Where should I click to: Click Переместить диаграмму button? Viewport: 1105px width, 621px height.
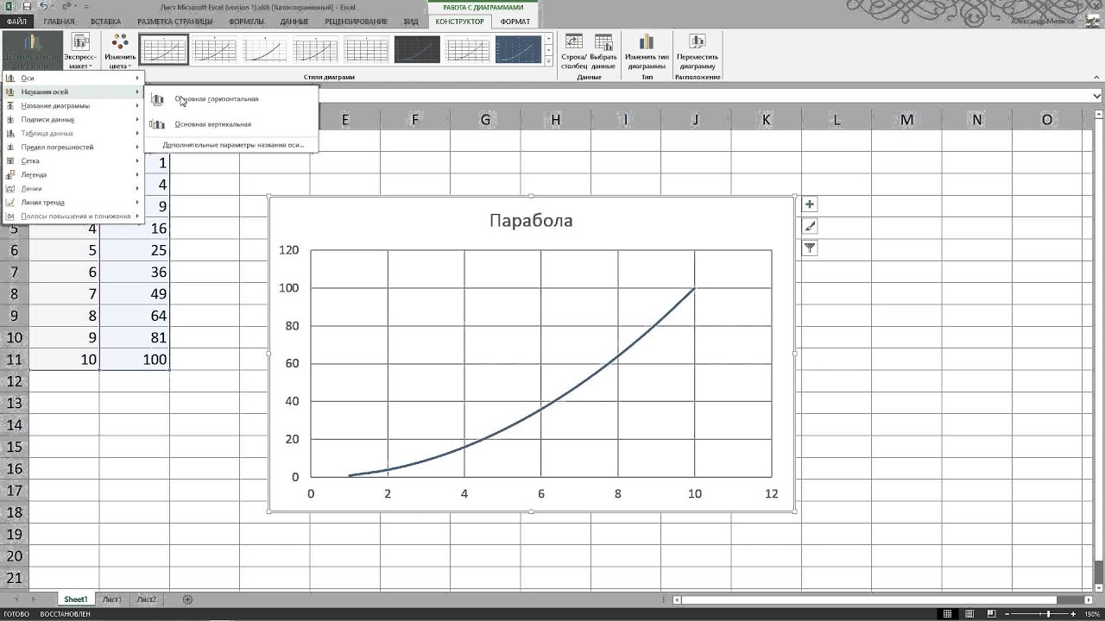[x=697, y=52]
